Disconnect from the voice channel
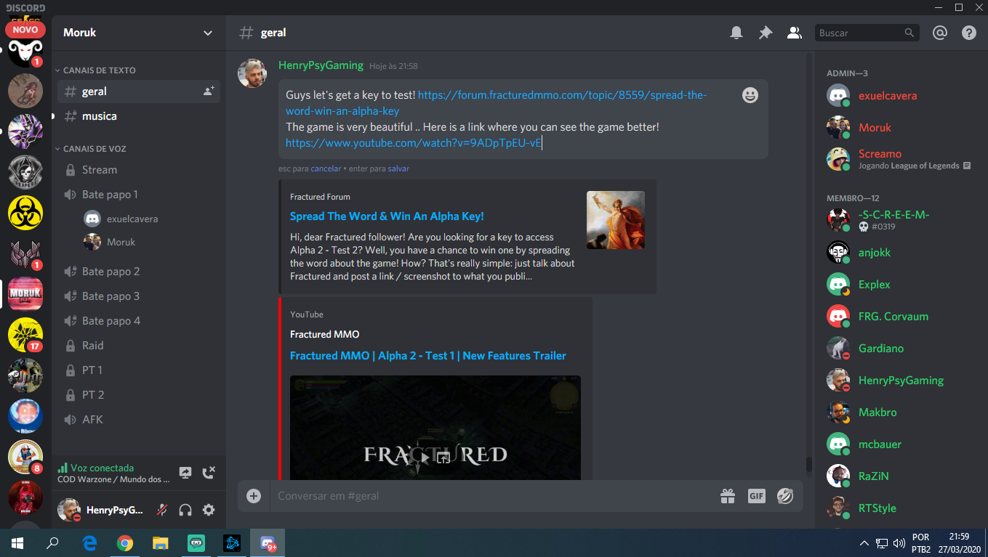Image resolution: width=988 pixels, height=557 pixels. coord(209,473)
